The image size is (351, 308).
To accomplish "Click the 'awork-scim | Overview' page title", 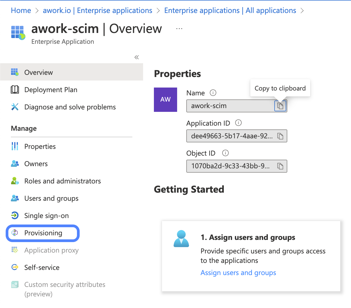I will 97,28.
